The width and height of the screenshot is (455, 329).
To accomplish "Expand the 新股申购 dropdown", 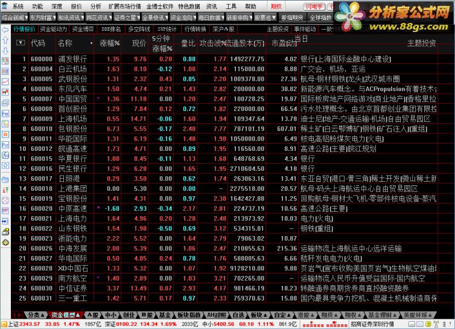I will tap(240, 18).
